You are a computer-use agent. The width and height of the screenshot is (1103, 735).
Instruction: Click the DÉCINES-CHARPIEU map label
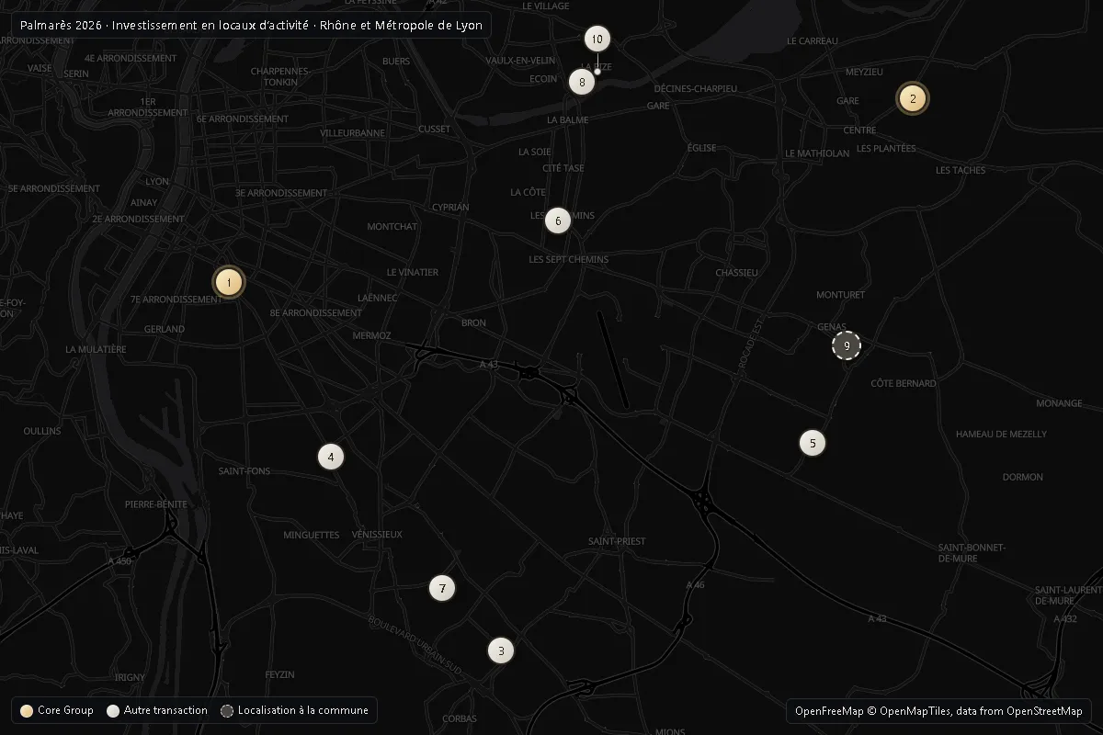click(x=696, y=89)
